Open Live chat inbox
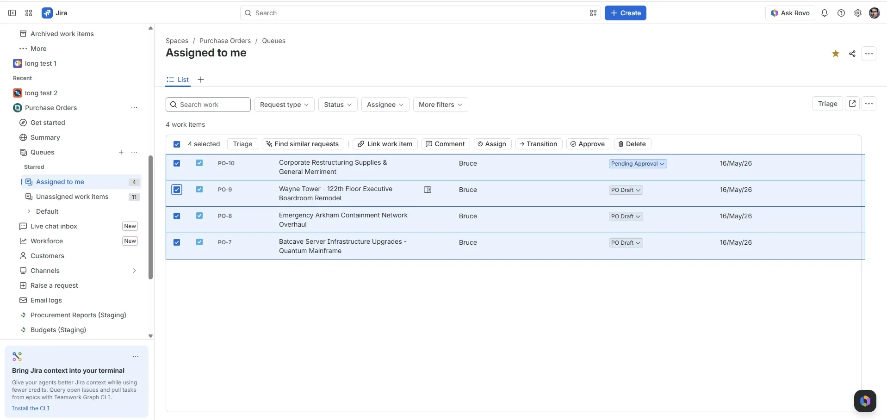Viewport: 887px width, 420px height. pyautogui.click(x=54, y=226)
